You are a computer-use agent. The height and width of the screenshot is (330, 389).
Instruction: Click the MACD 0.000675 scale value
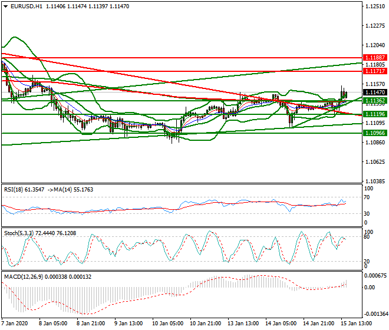pos(376,276)
